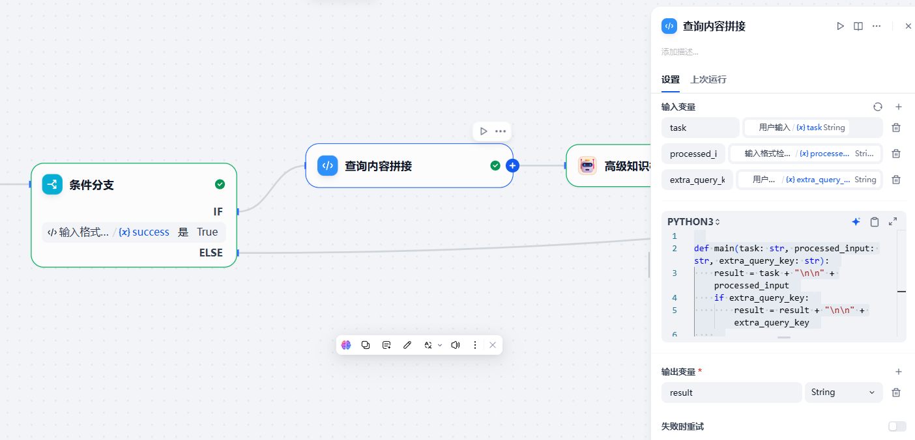Open the PYTHON3 language selector
The height and width of the screenshot is (440, 915).
coord(693,222)
